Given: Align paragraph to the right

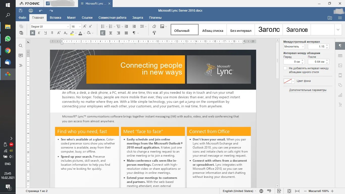Looking at the screenshot, I should [118, 33].
